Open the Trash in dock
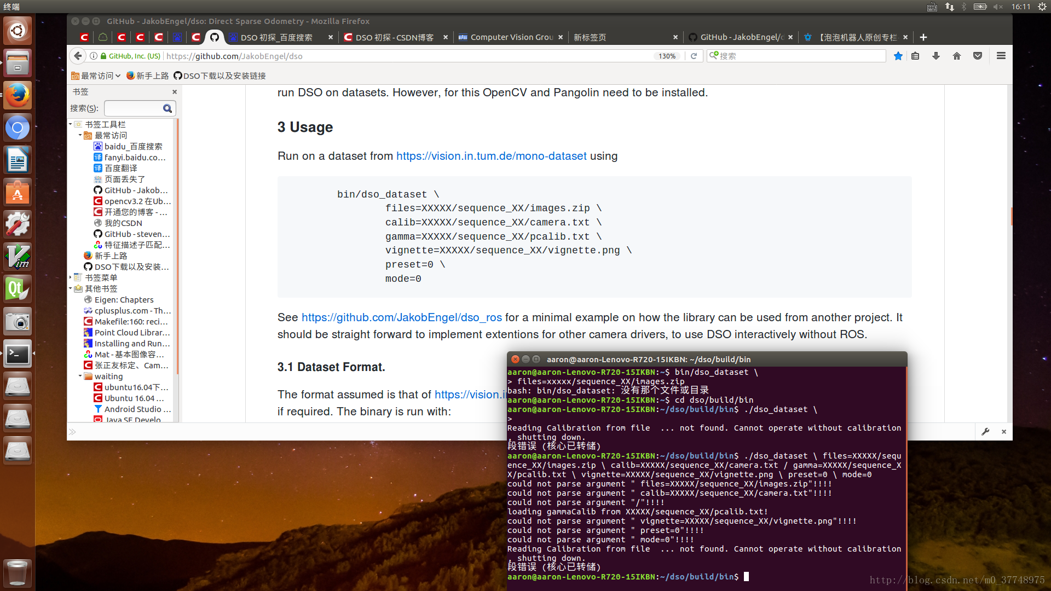The image size is (1051, 591). (18, 572)
